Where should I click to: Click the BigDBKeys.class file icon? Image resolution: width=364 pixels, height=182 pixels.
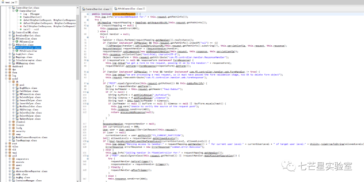coord(17,88)
